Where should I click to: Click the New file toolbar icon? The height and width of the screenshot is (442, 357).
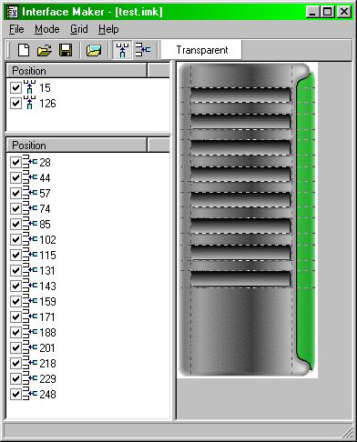point(24,50)
